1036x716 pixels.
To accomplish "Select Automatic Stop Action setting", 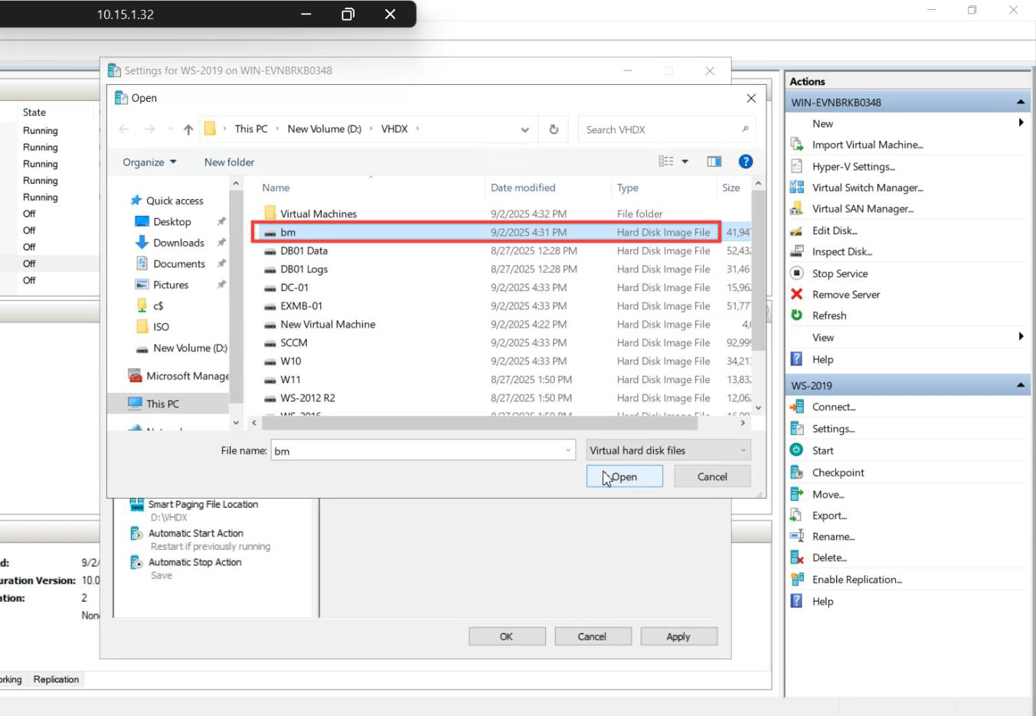I will [x=194, y=562].
